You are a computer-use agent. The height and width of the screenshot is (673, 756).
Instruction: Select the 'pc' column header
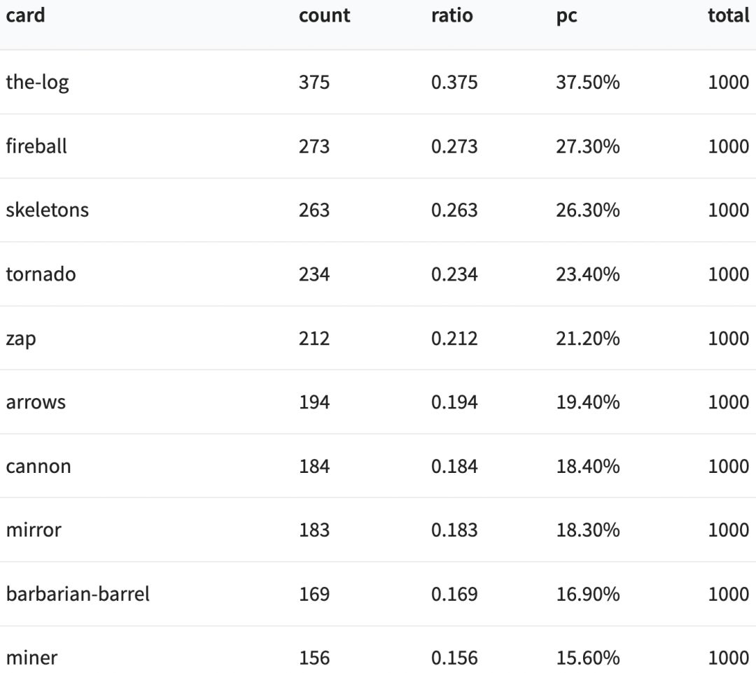[x=566, y=16]
